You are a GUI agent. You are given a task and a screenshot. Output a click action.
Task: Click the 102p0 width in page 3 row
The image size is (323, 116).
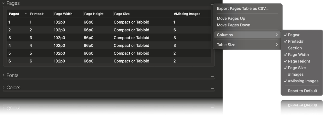(59, 38)
